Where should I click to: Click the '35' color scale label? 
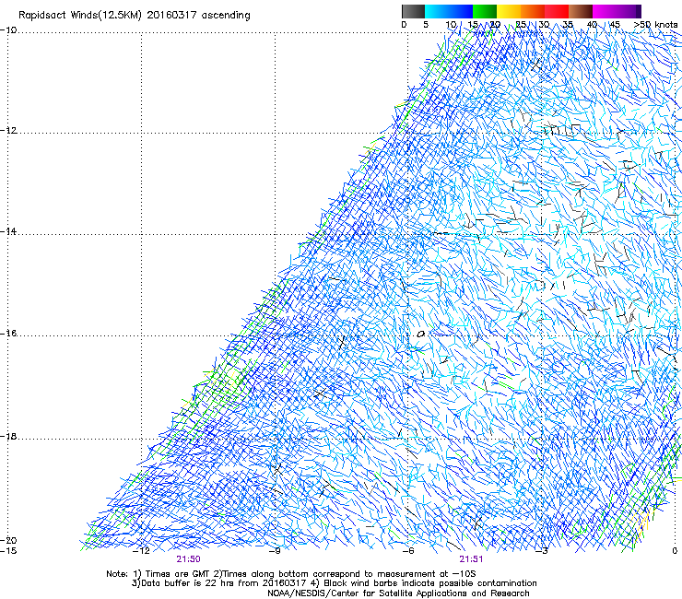coord(568,25)
